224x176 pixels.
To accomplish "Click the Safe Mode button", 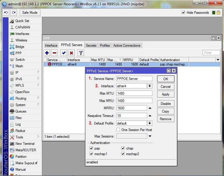I will point(30,12).
